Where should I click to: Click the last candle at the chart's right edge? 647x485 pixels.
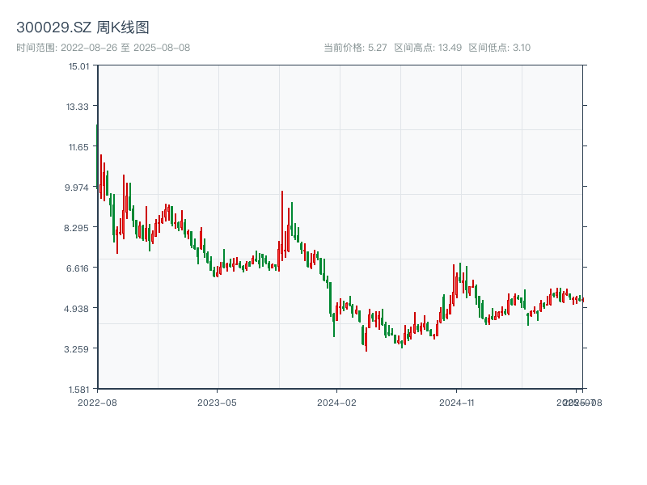pos(581,299)
